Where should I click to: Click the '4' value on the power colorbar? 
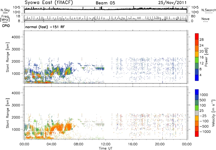[x=200, y=75]
